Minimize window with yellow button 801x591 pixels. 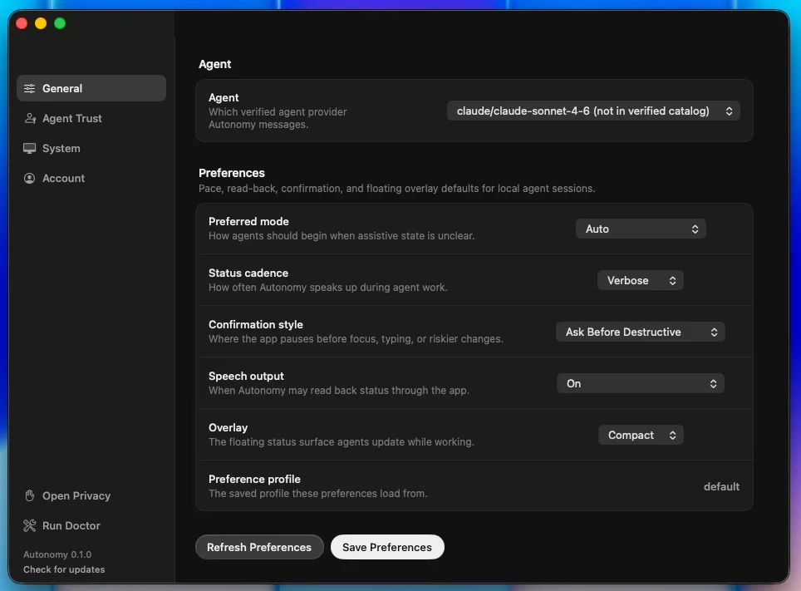[41, 23]
